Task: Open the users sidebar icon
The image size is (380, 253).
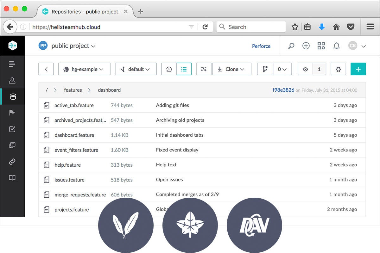Action: [x=12, y=80]
